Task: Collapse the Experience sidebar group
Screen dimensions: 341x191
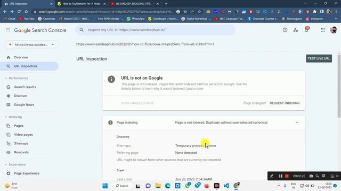Action: click(6, 164)
